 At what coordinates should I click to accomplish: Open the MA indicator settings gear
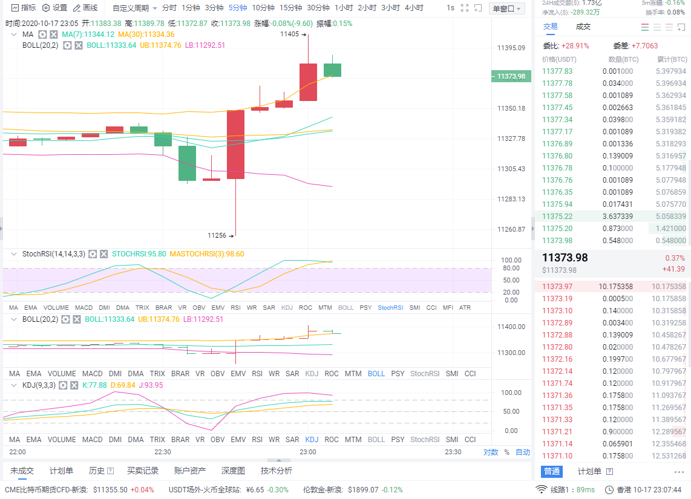point(42,34)
